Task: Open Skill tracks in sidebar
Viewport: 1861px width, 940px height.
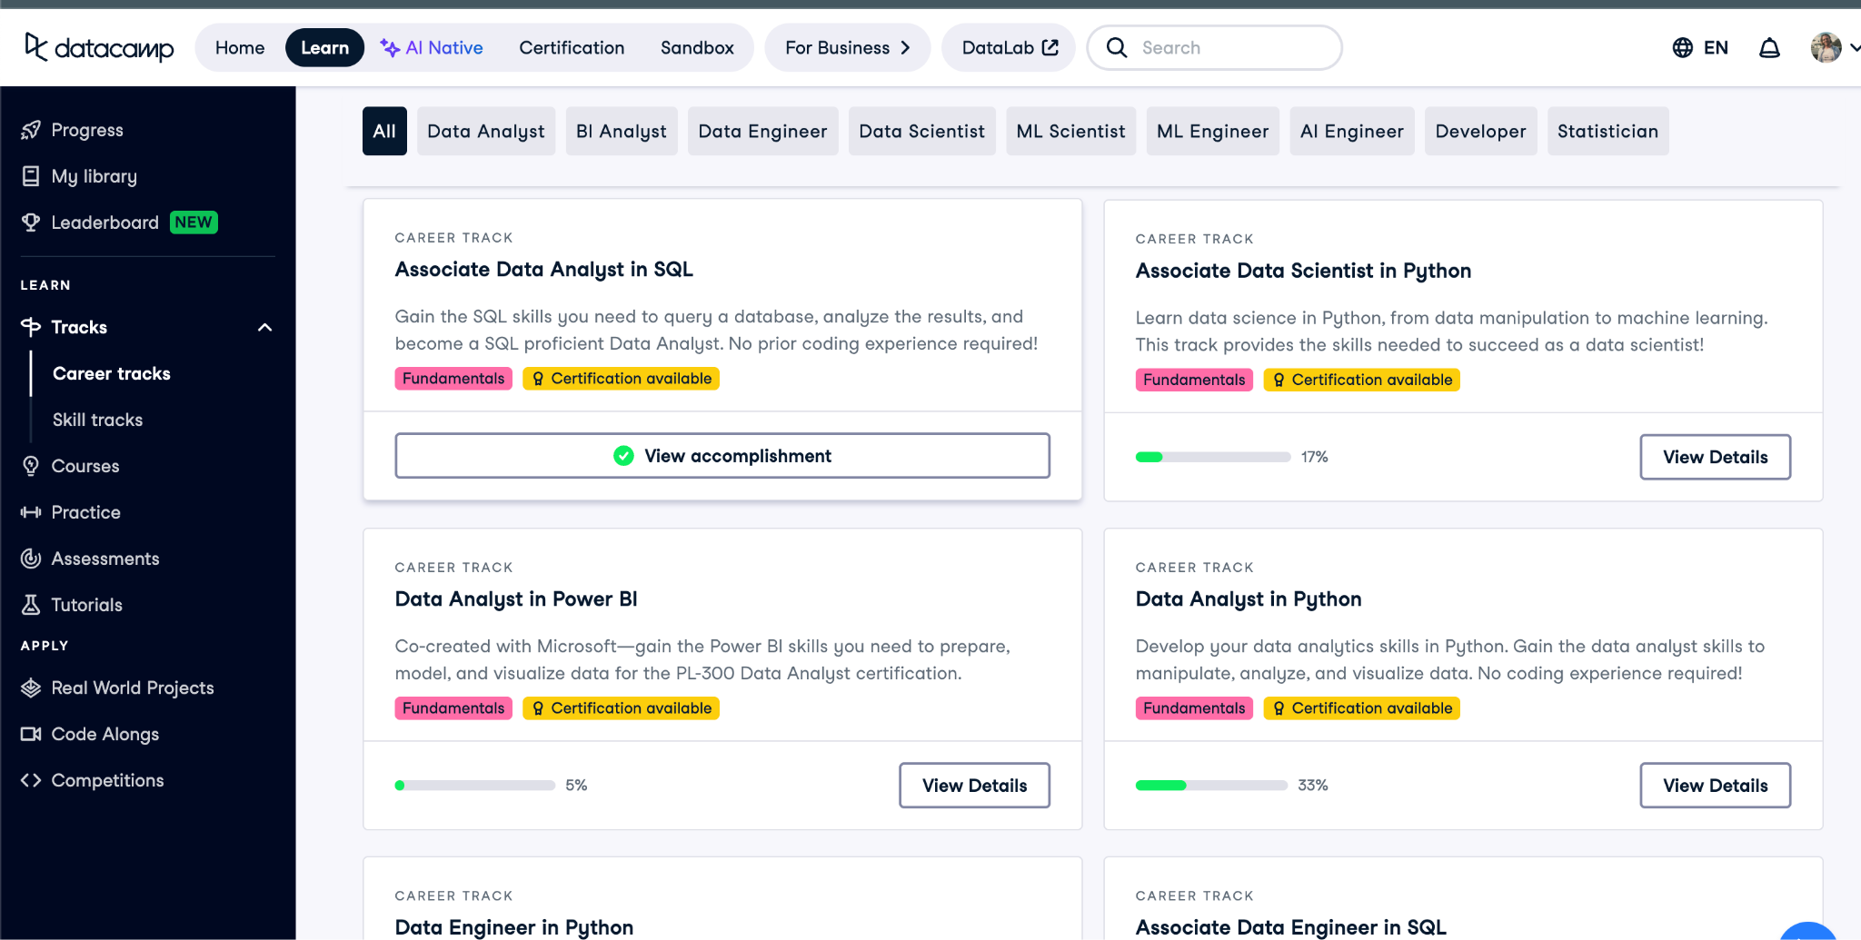Action: (97, 420)
